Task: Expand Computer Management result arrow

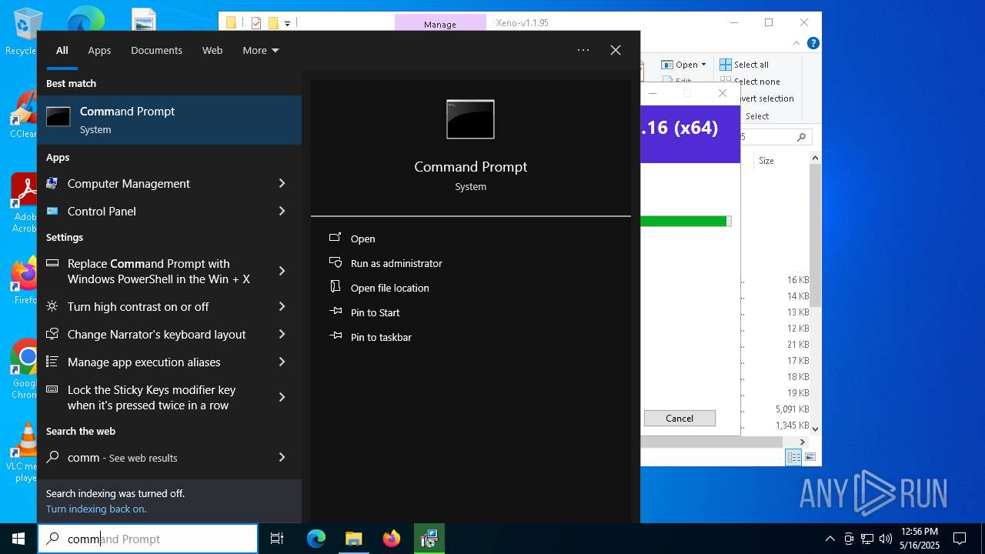Action: [282, 183]
